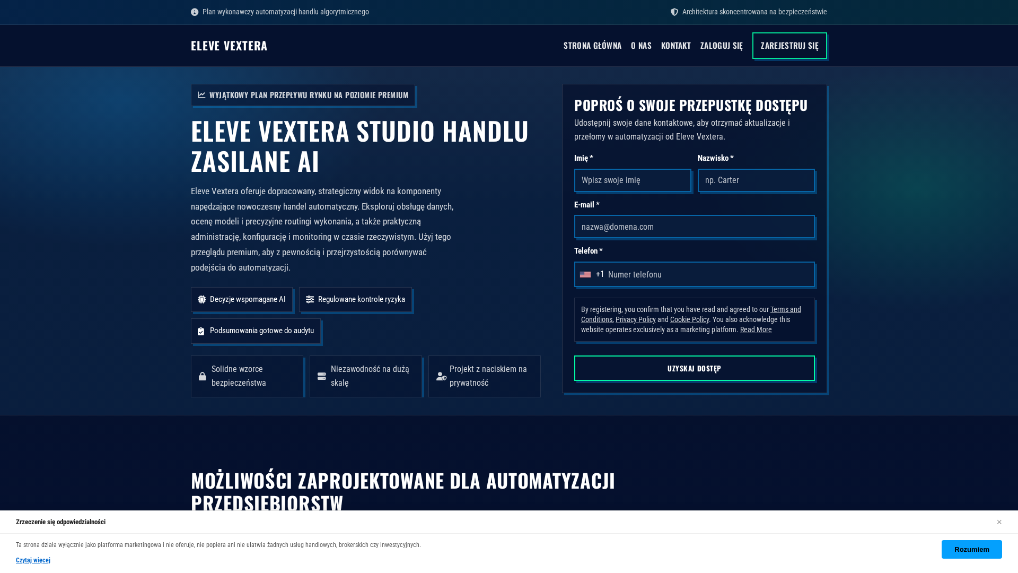The height and width of the screenshot is (573, 1018).
Task: Click the user shield icon in Projekt z naciskiem
Action: coord(441,376)
